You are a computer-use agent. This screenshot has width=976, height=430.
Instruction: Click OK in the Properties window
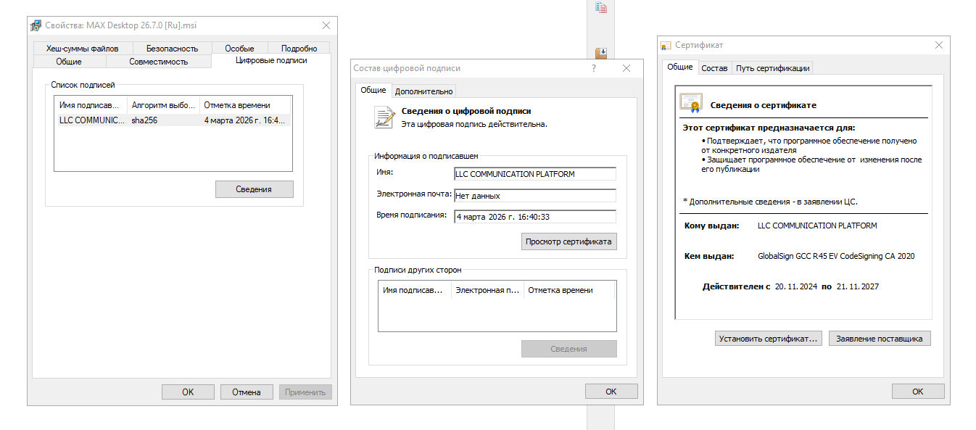188,392
